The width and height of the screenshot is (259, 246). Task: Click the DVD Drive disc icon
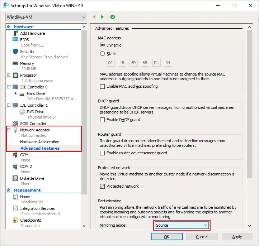[22, 112]
